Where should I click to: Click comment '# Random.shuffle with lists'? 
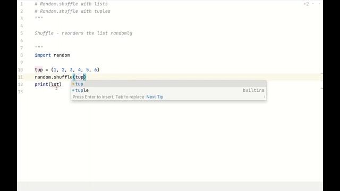71,4
